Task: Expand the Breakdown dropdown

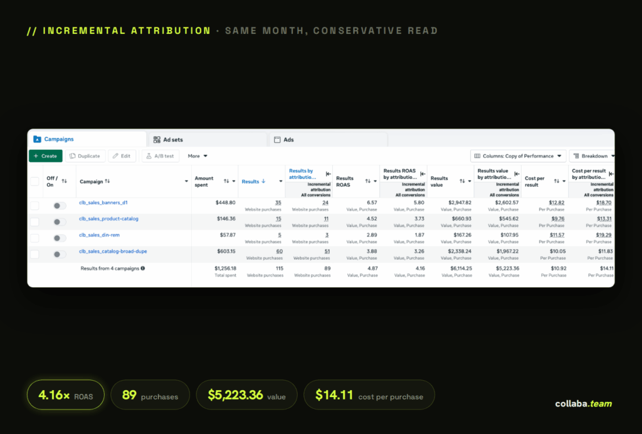Action: (593, 156)
